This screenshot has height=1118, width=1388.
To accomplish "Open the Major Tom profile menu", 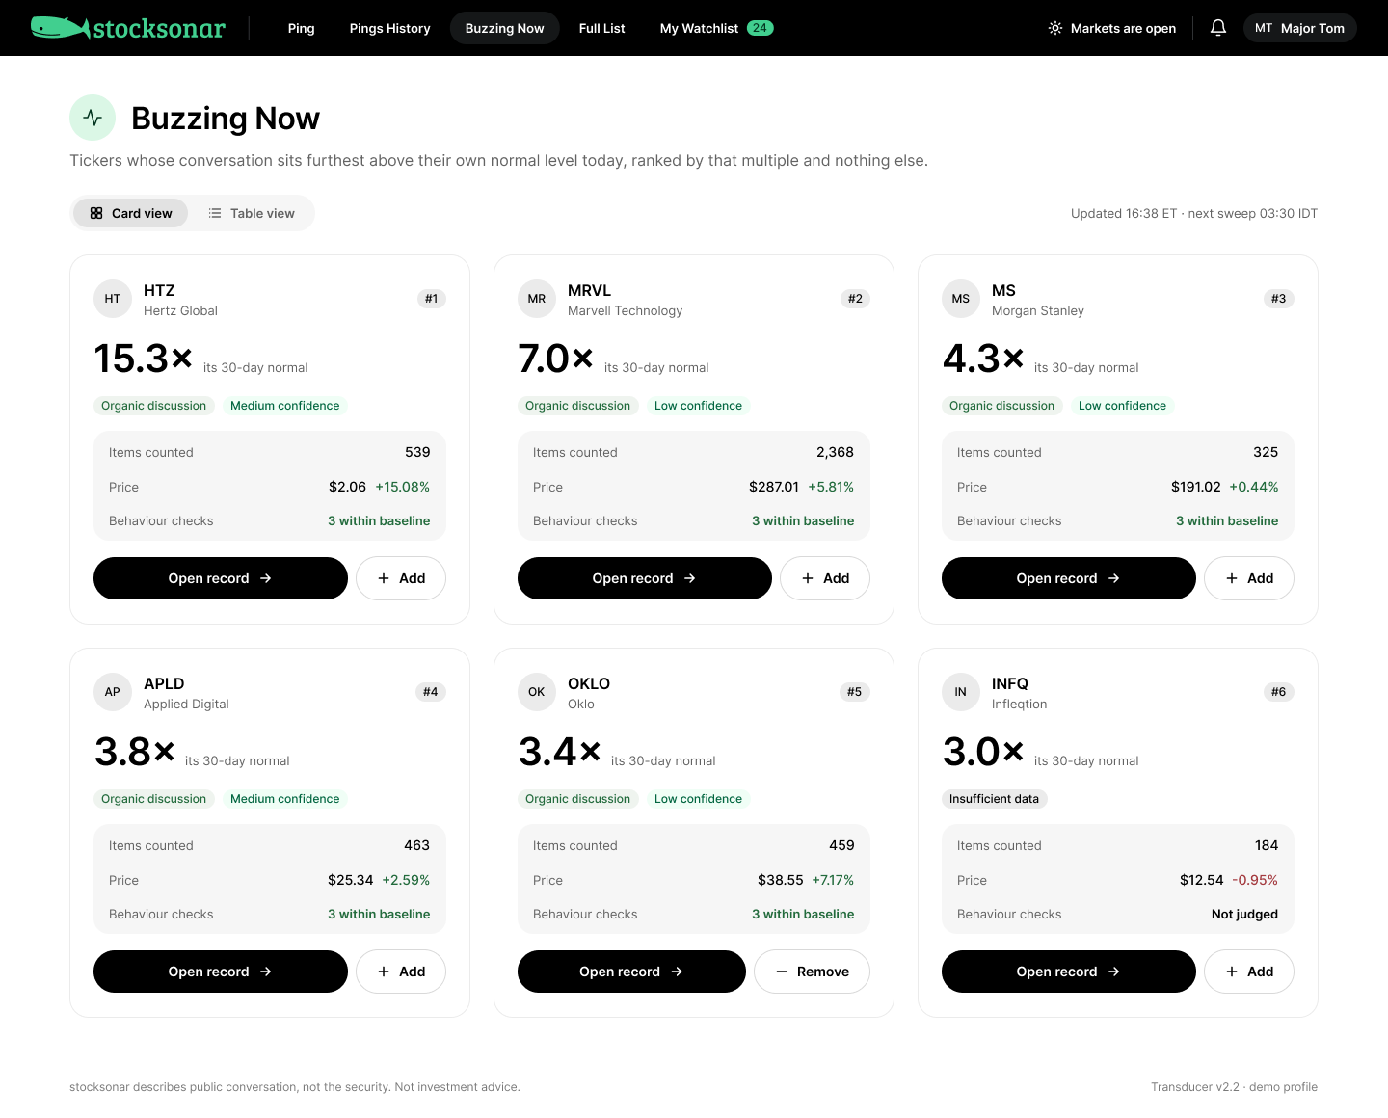I will 1299,28.
